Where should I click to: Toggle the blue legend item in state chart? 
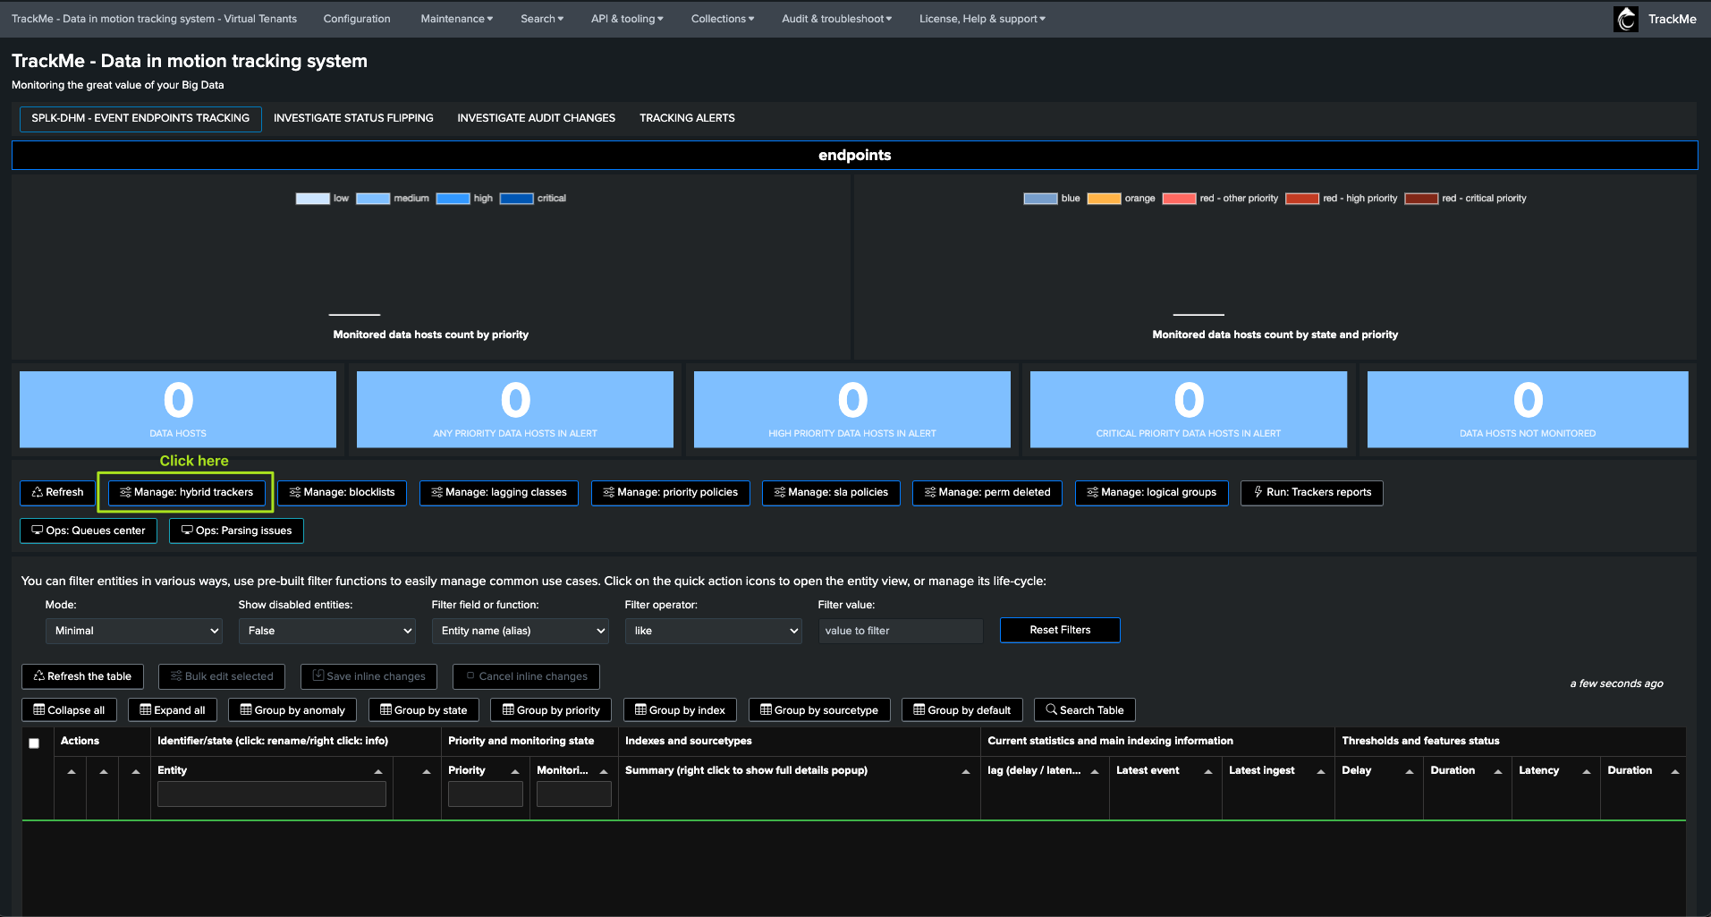point(1040,199)
